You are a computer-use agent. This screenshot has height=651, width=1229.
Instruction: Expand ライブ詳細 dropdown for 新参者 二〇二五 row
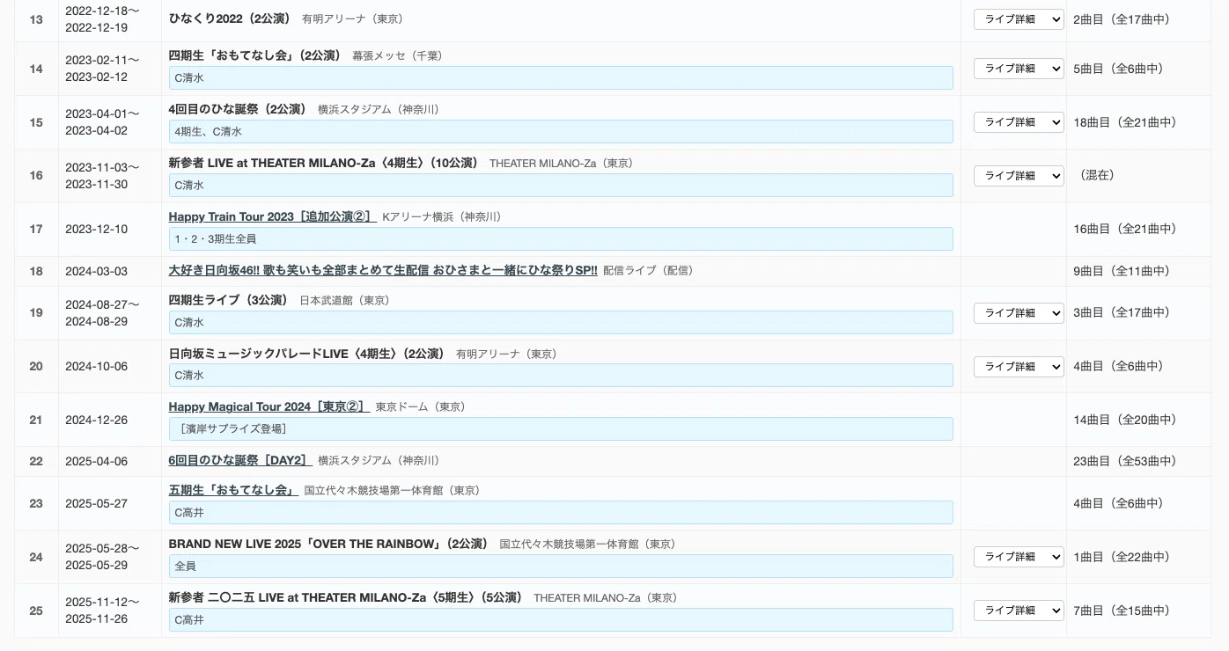point(1019,611)
